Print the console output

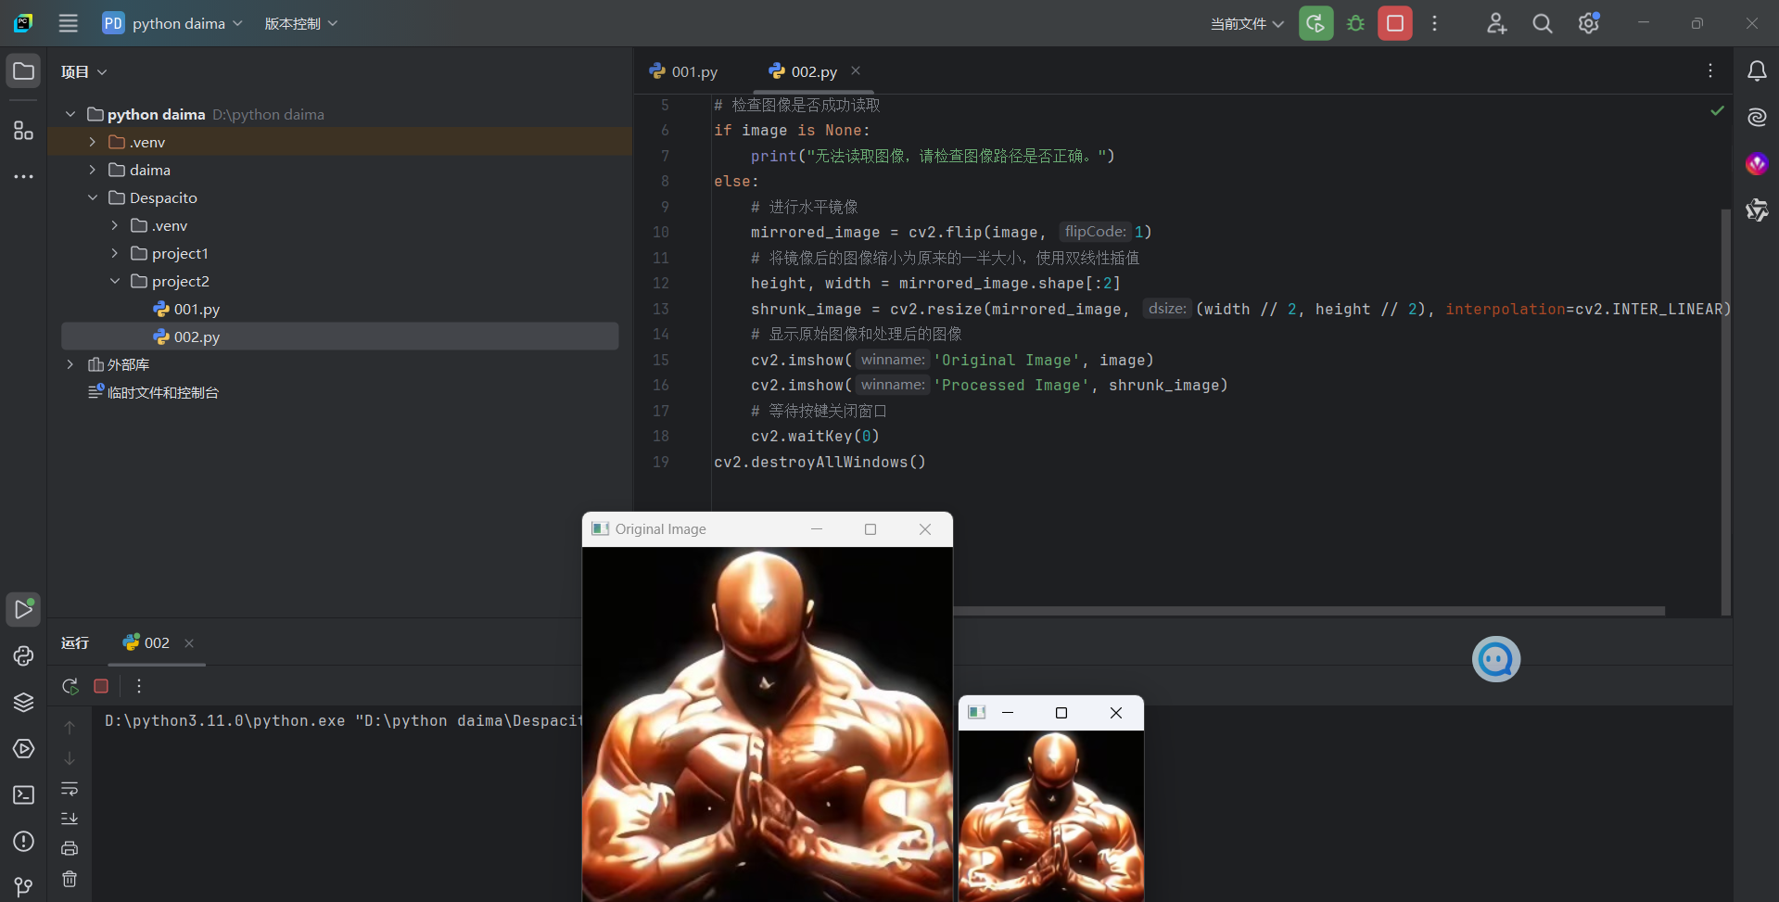click(70, 848)
